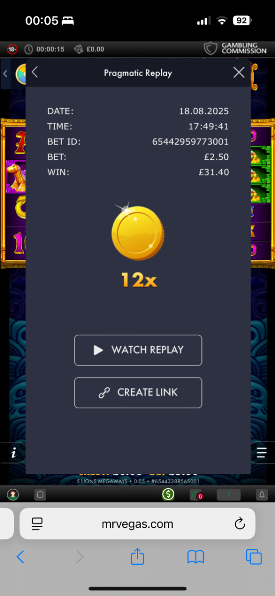275x596 pixels.
Task: Start the replay with the Watch Replay button
Action: [x=138, y=350]
